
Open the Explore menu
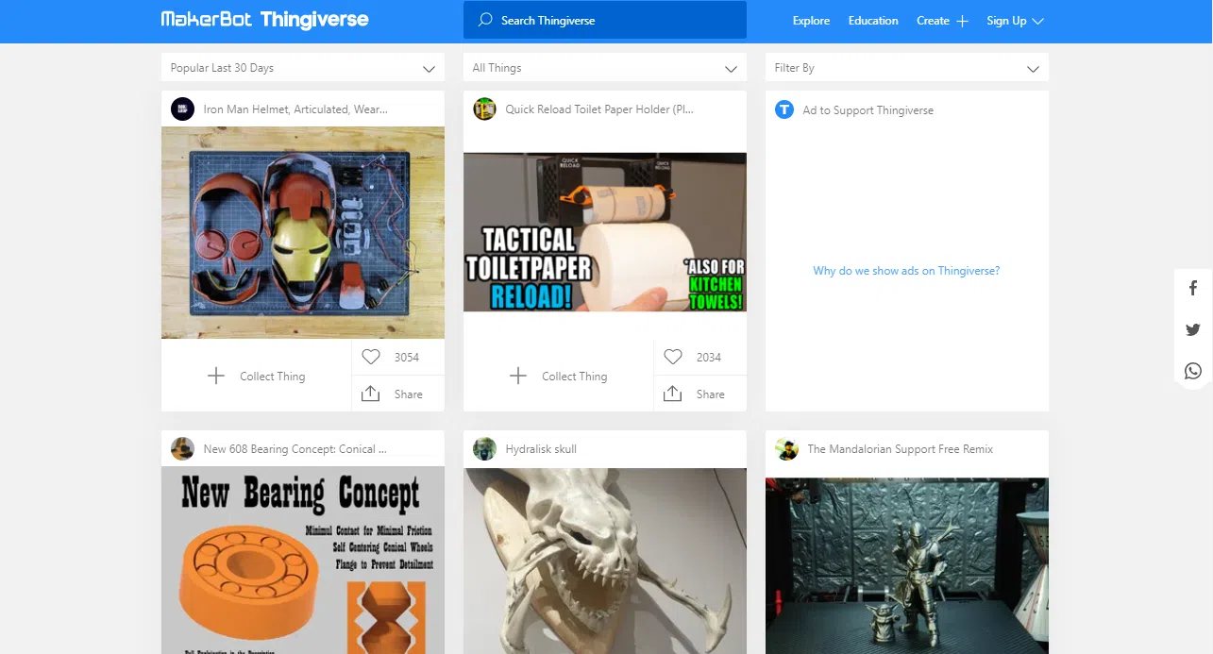[811, 20]
